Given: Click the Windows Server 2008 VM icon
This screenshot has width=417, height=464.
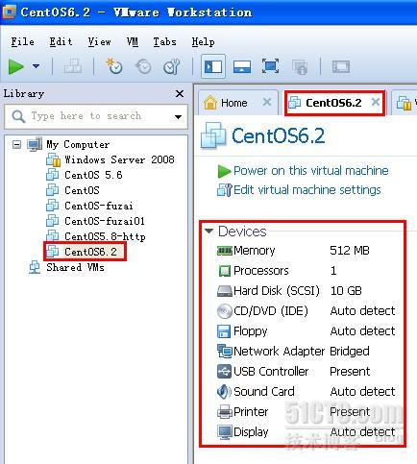Looking at the screenshot, I should (x=53, y=159).
